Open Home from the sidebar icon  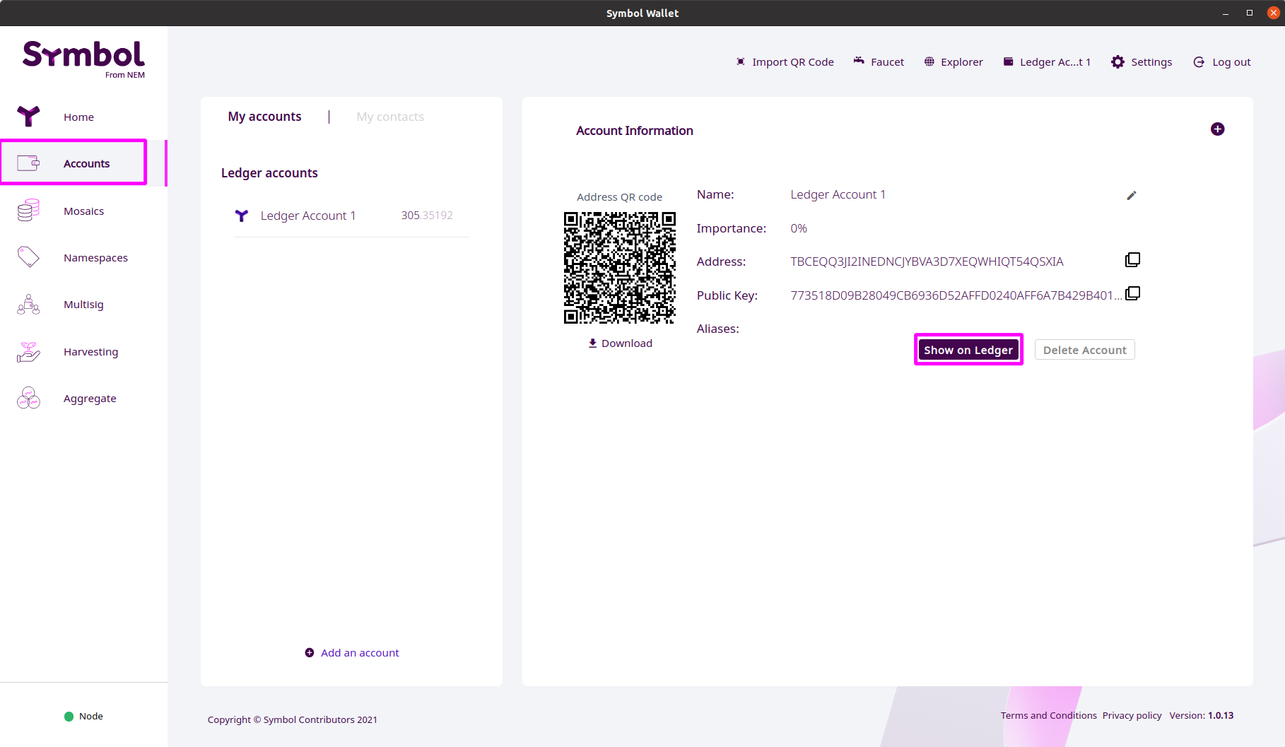pyautogui.click(x=28, y=117)
